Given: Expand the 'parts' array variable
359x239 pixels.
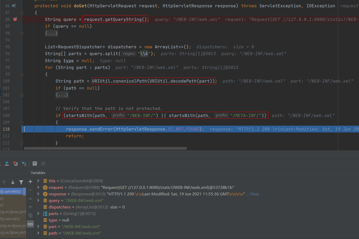Looking at the screenshot, I should 38,213.
